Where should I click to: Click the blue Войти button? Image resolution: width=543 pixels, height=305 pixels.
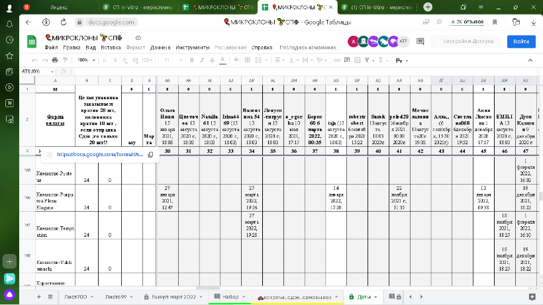click(x=520, y=41)
